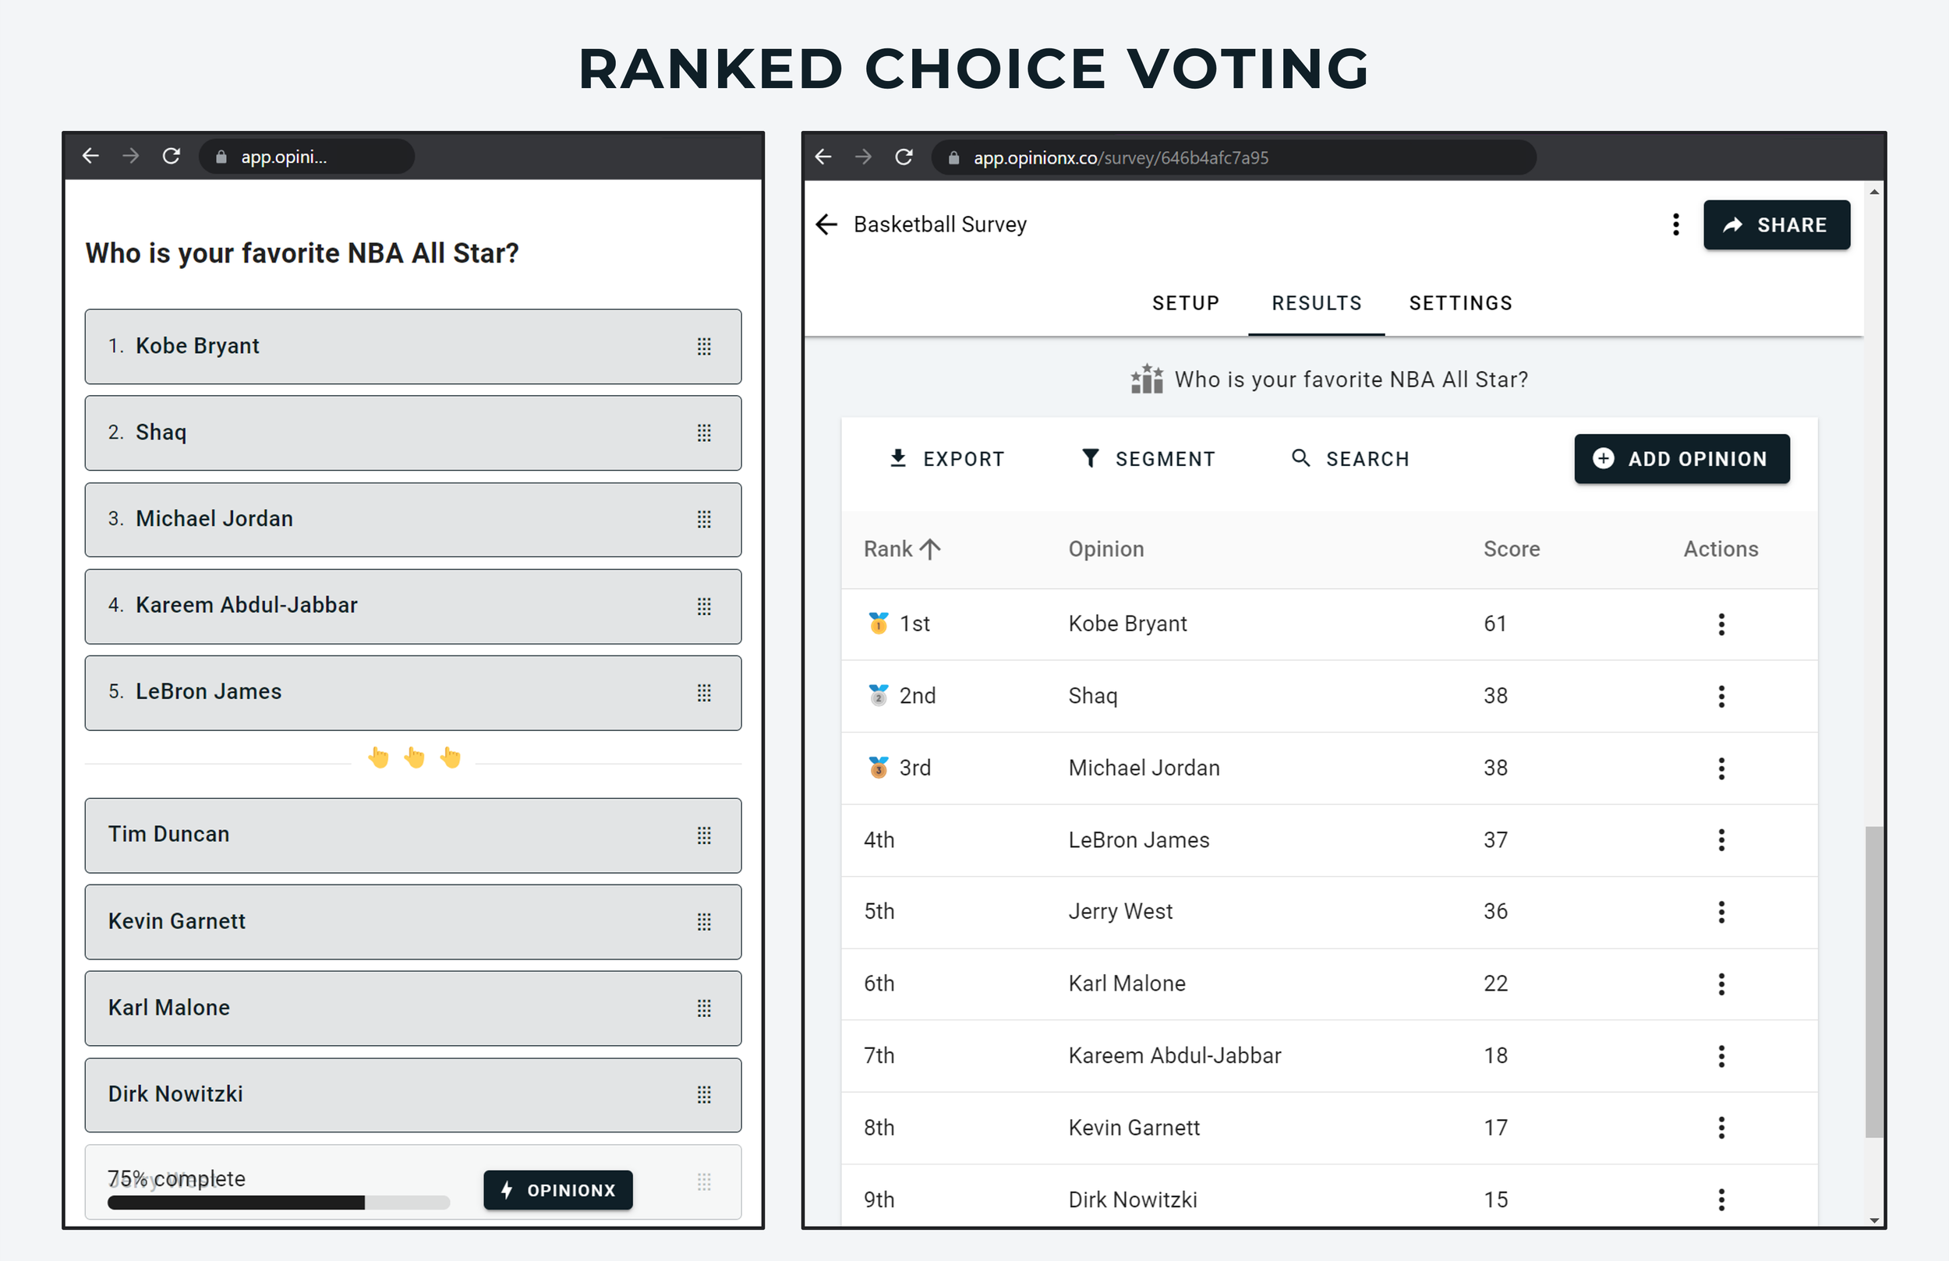1949x1261 pixels.
Task: Click the back arrow beside Basketball Survey
Action: (x=827, y=224)
